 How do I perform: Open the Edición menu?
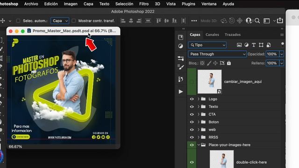51,4
